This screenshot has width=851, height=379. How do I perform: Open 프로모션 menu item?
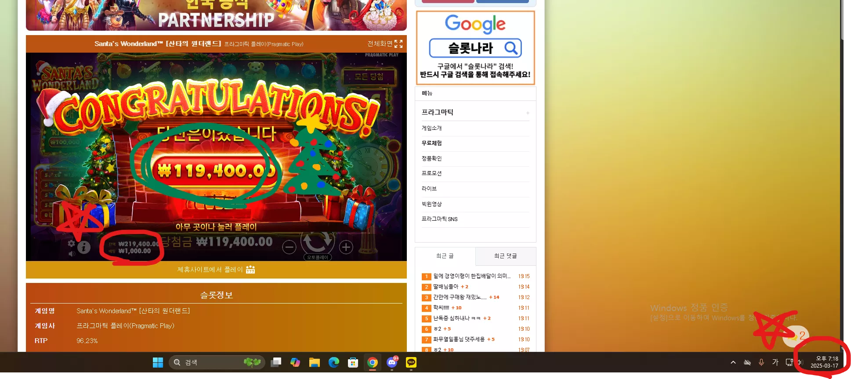click(x=431, y=173)
